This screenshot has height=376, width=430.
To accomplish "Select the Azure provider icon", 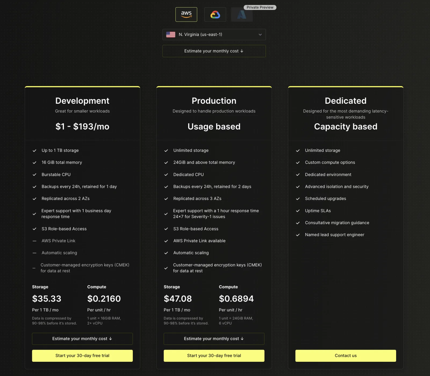I will tap(242, 15).
